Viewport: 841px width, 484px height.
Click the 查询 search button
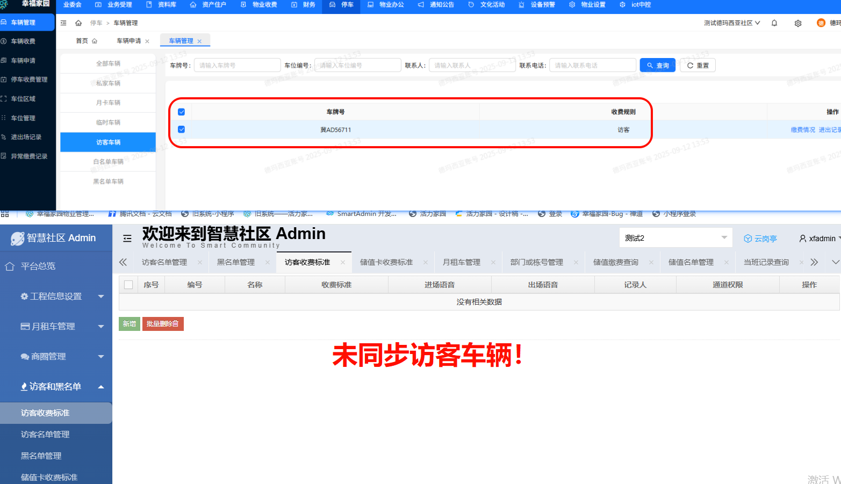[x=657, y=64]
